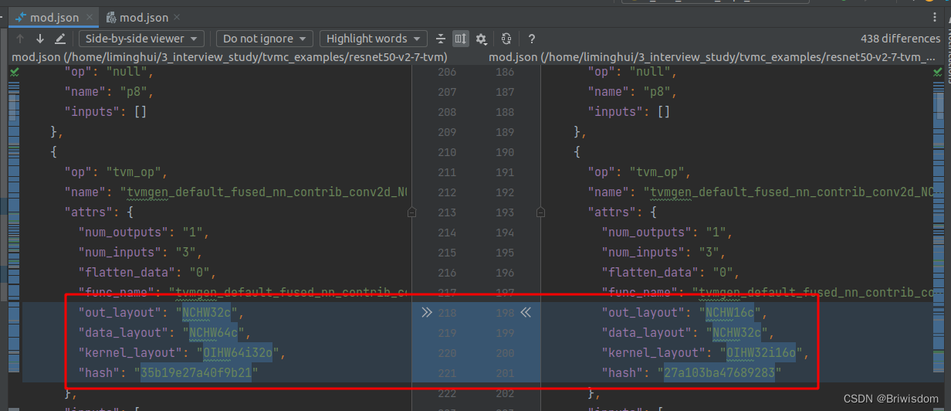Toggle synchronize scrolling icon
Viewport: 951px width, 411px height.
point(461,39)
